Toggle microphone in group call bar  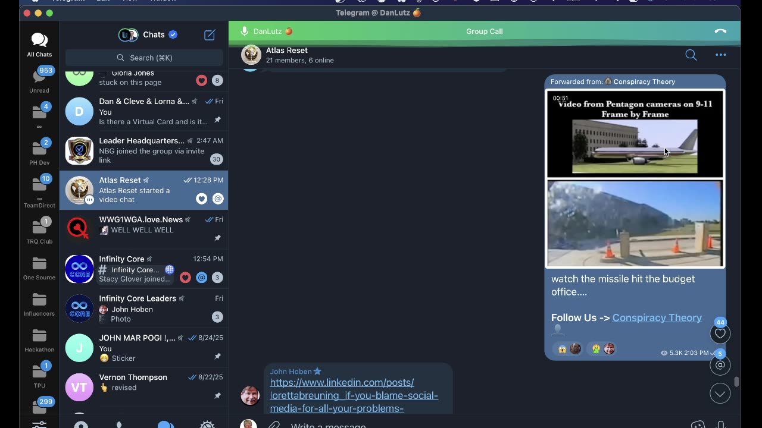tap(244, 32)
